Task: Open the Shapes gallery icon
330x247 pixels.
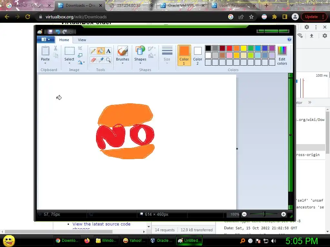Action: click(x=140, y=51)
